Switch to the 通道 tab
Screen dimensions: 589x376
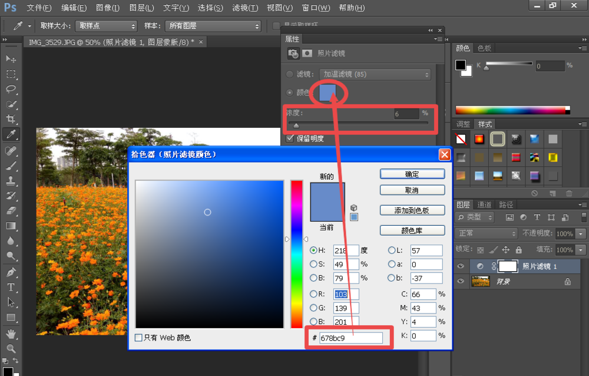[485, 205]
